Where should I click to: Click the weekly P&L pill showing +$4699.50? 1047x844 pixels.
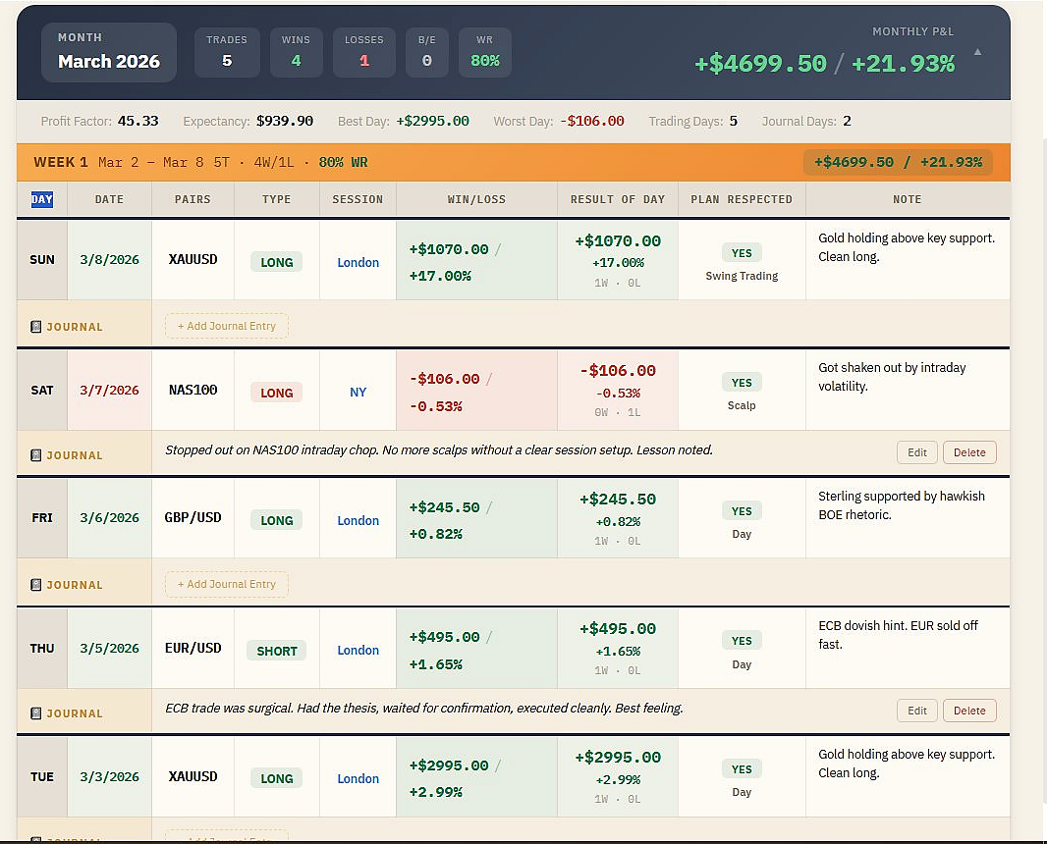coord(898,161)
